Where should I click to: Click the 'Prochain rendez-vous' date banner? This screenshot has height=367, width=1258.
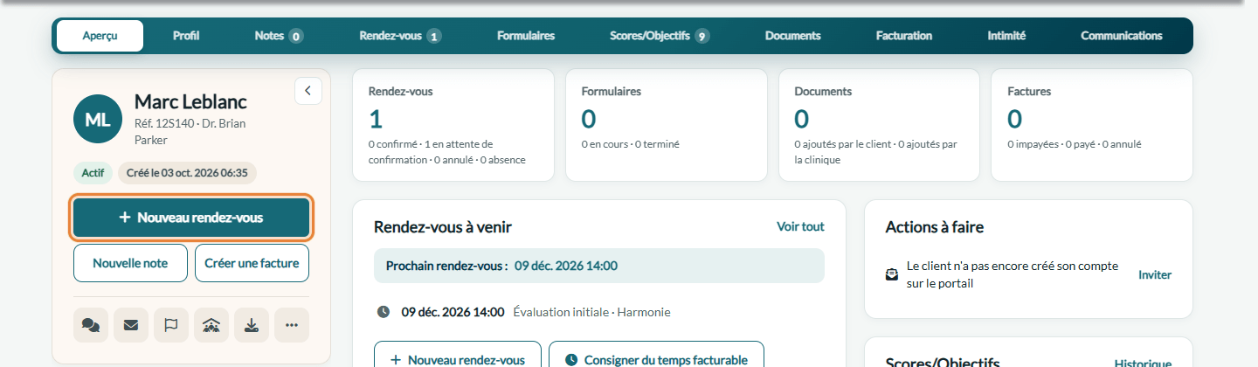(x=599, y=266)
